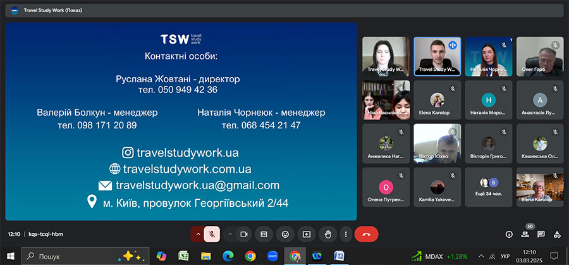This screenshot has height=265, width=569.
Task: Raise your hand in the meeting
Action: (328, 234)
